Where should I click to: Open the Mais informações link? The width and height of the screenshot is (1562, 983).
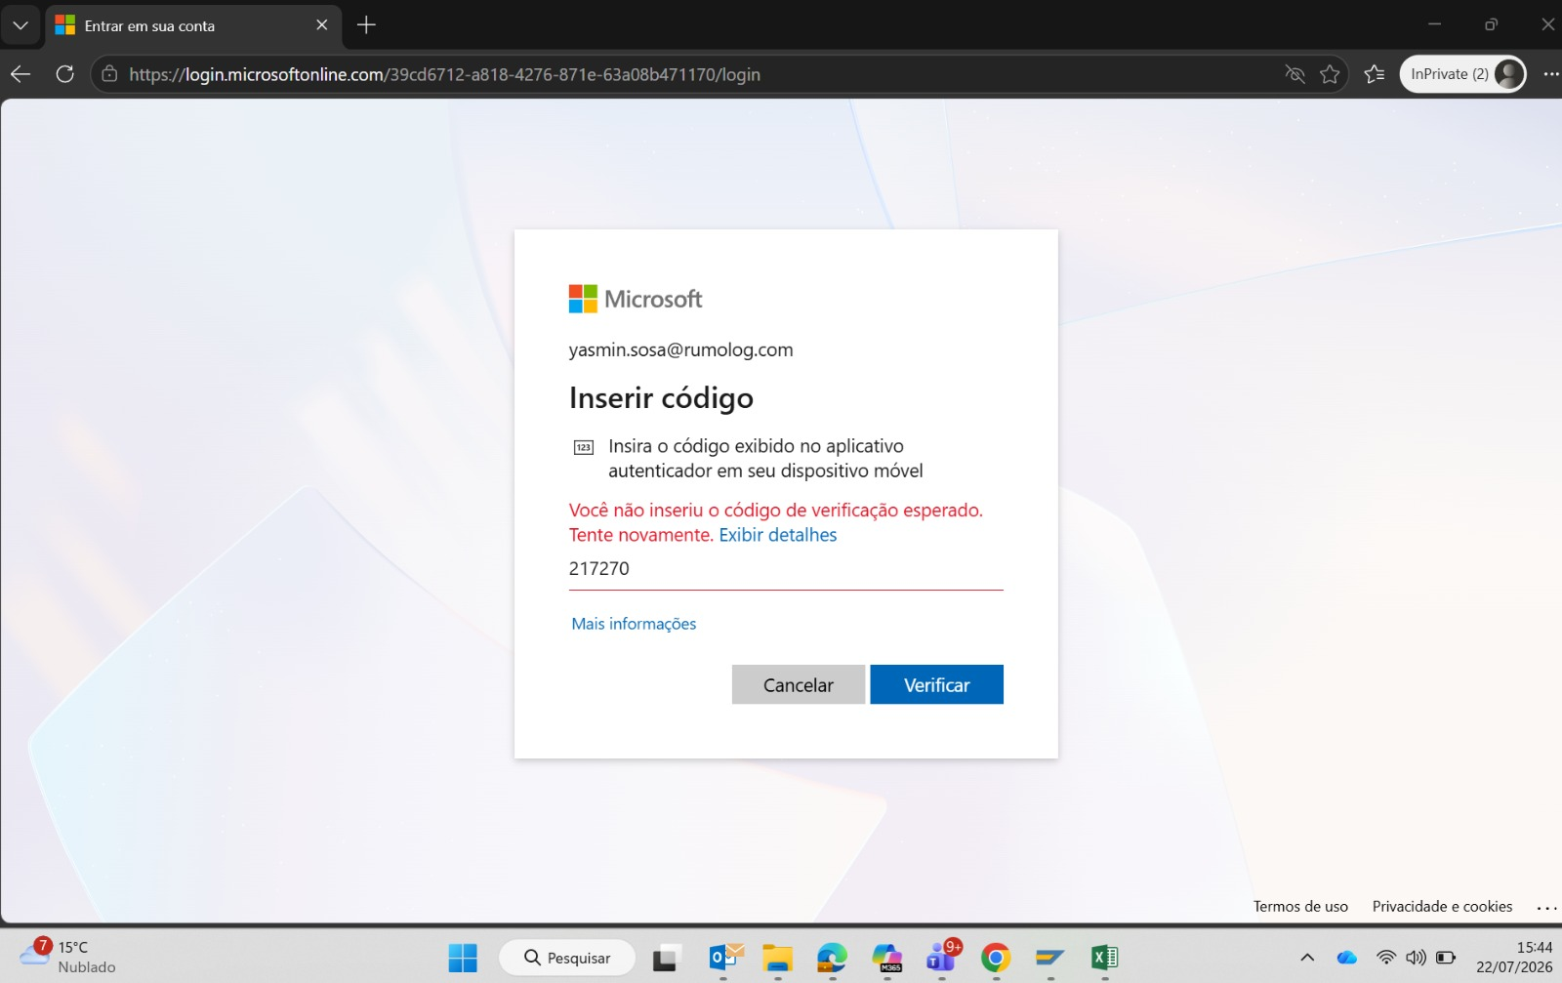click(x=634, y=624)
